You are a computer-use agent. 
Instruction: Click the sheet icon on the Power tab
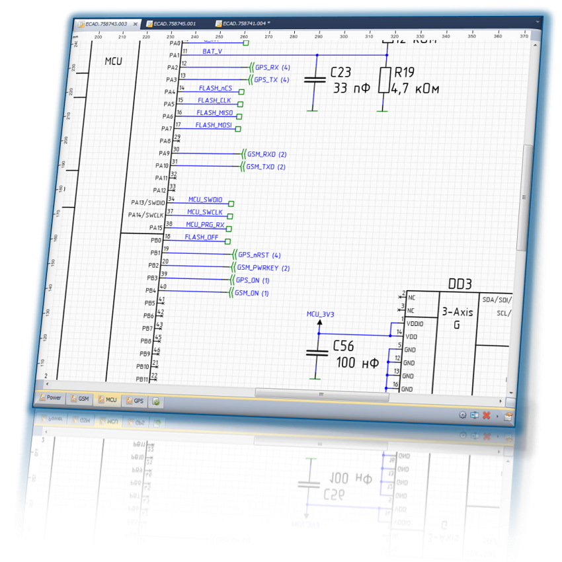coord(42,397)
